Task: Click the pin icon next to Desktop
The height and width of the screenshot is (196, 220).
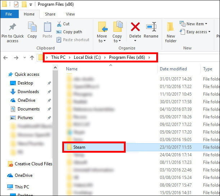Action: [x=49, y=83]
